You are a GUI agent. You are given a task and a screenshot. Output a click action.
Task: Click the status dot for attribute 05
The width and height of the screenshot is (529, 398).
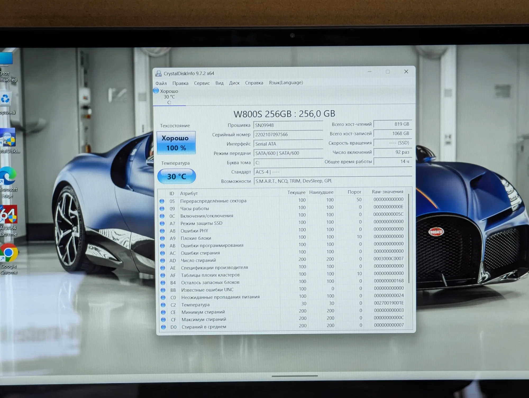point(162,201)
